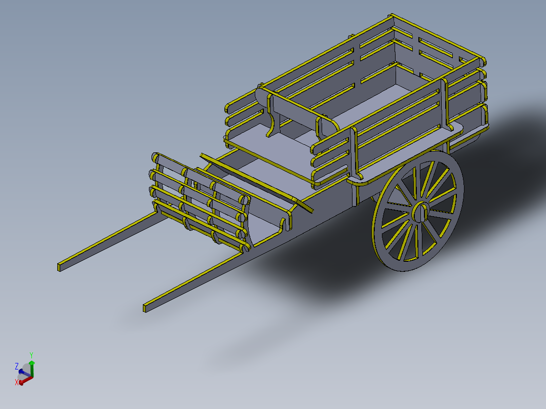Click the red X axis label
546x409 pixels.
[x=17, y=382]
